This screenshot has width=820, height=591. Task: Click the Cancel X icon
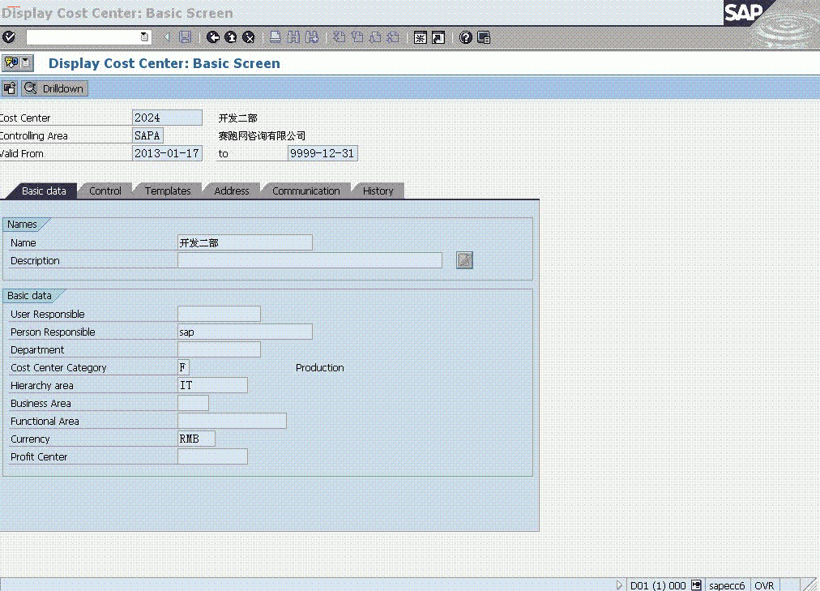tap(249, 37)
